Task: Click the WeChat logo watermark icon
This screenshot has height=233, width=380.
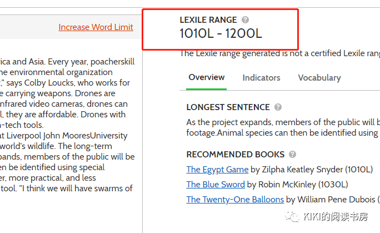Action: (x=292, y=216)
